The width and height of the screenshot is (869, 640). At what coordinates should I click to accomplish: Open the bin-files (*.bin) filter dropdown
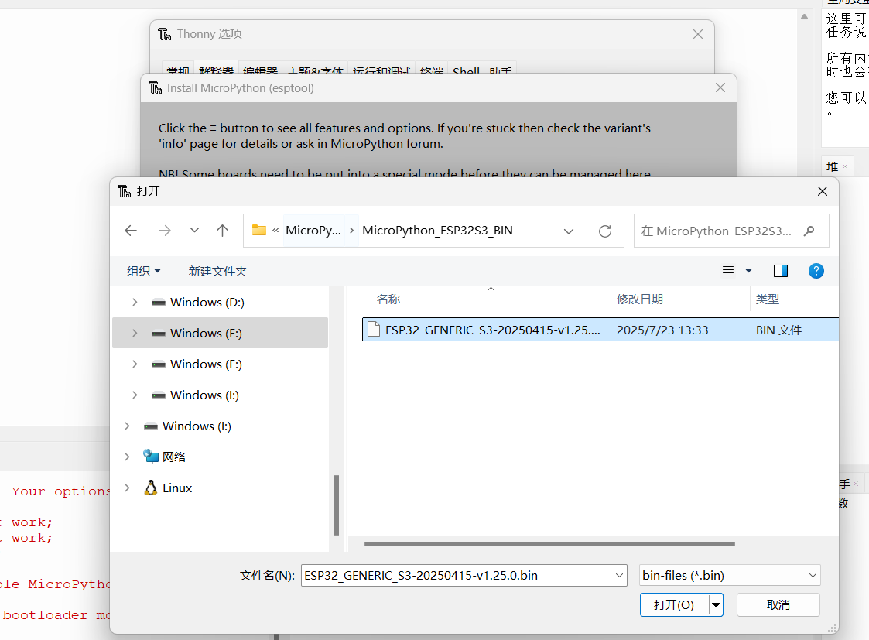click(x=730, y=575)
